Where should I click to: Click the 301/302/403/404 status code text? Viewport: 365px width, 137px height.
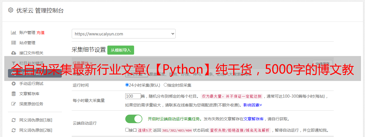click(x=177, y=130)
